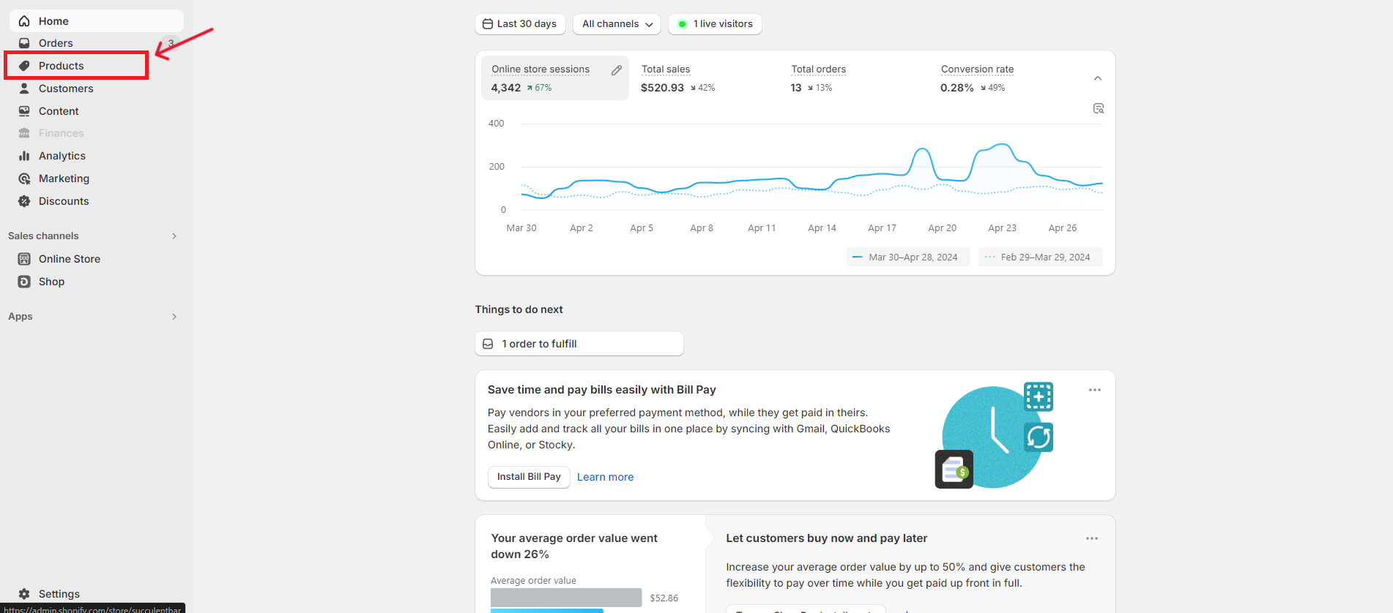Open Bill Pay card more options menu
The height and width of the screenshot is (613, 1393).
1094,390
